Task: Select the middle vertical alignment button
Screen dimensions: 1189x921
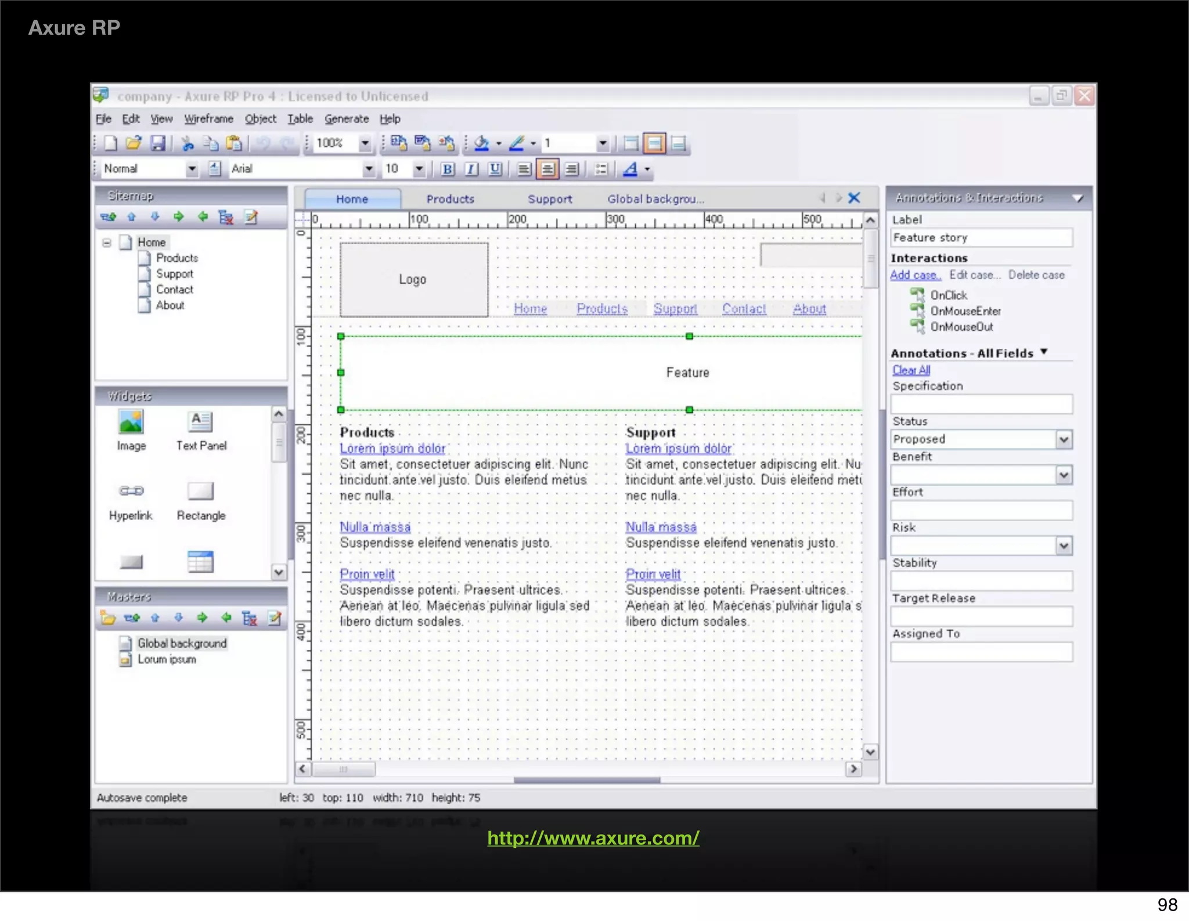Action: pos(654,143)
